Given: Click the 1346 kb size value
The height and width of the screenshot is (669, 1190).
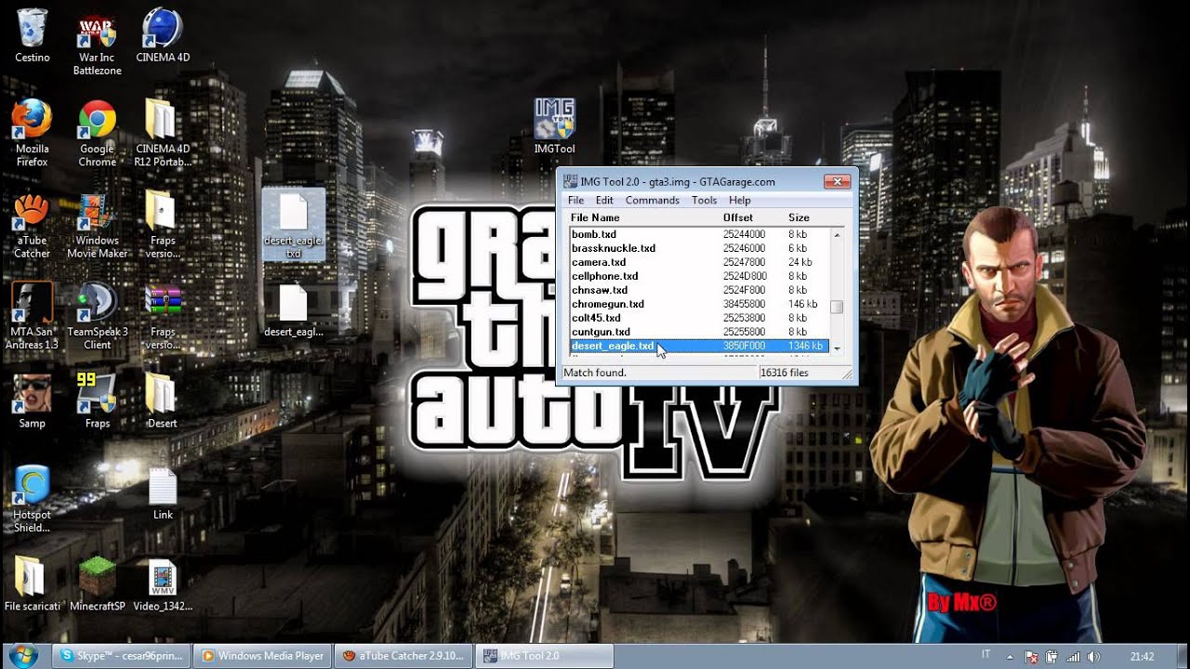Looking at the screenshot, I should (805, 346).
